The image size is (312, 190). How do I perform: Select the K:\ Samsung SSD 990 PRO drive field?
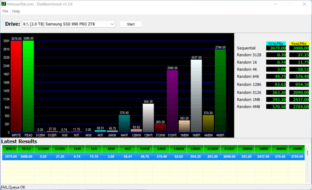68,24
